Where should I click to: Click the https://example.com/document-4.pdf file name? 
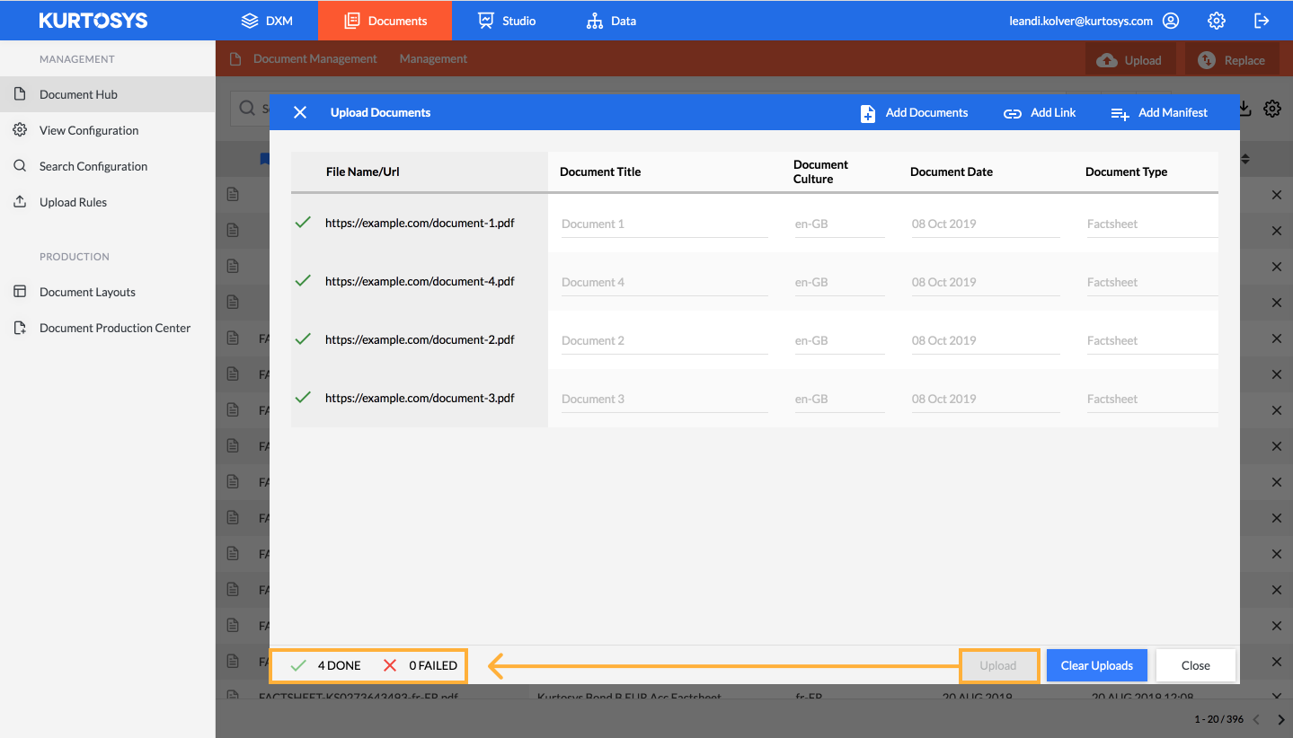pos(420,281)
